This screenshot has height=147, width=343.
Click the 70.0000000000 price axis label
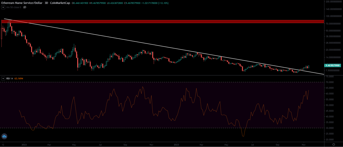point(333,24)
